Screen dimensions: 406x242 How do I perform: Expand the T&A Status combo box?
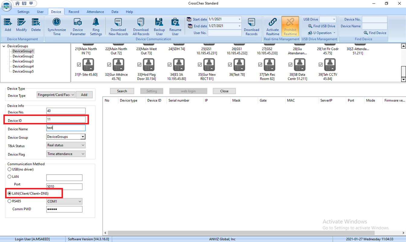point(66,145)
